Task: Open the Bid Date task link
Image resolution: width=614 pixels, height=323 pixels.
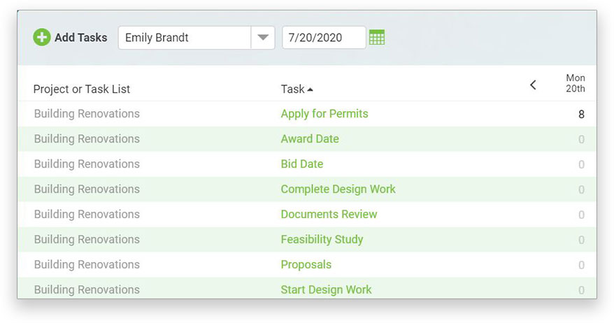Action: click(x=302, y=164)
